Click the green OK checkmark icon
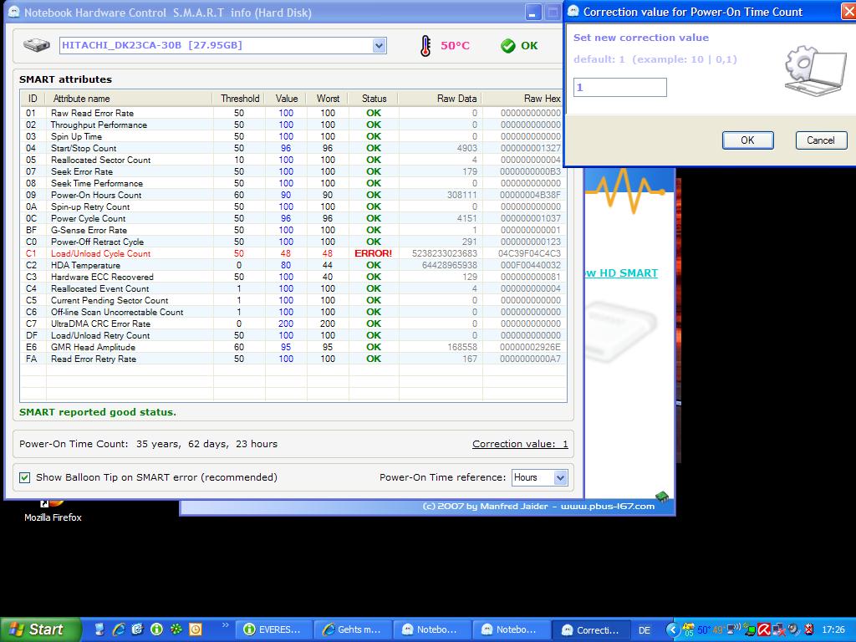Image resolution: width=856 pixels, height=642 pixels. pos(507,46)
